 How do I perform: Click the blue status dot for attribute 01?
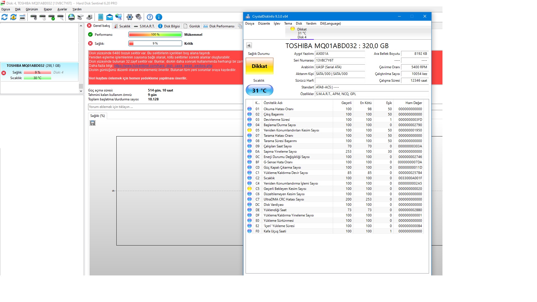(249, 109)
